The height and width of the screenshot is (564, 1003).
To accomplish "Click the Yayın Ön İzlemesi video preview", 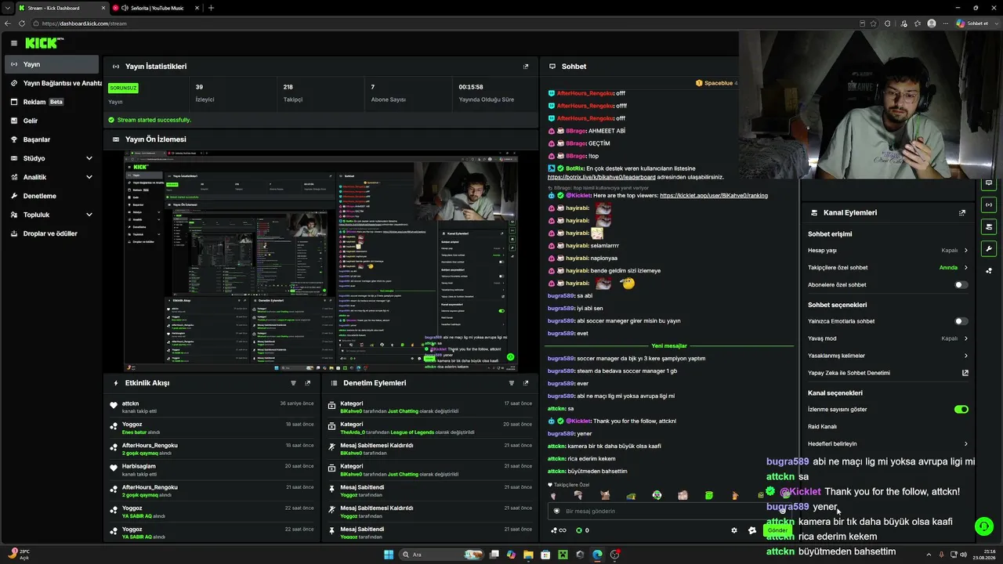I will [320, 262].
